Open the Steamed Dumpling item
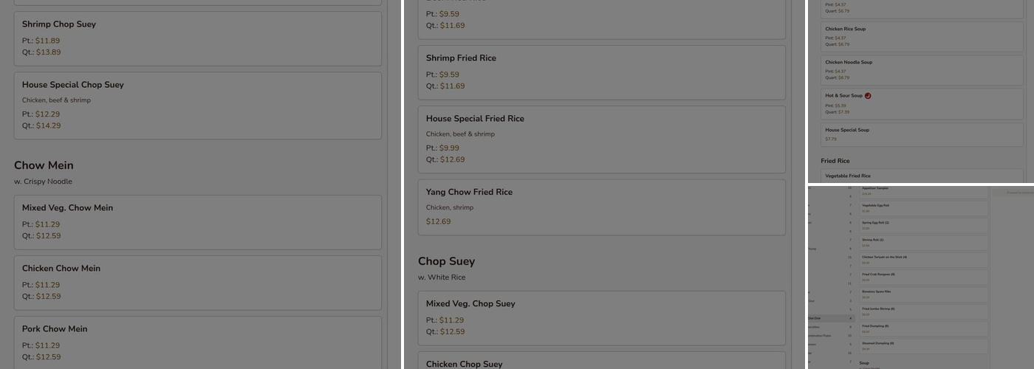Viewport: 1034px width, 369px height. pyautogui.click(x=924, y=346)
